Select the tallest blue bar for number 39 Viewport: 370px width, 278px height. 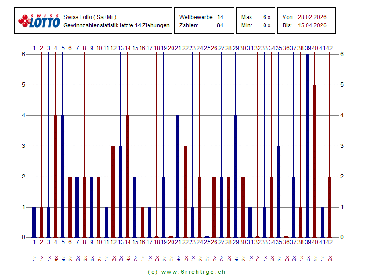coord(308,146)
